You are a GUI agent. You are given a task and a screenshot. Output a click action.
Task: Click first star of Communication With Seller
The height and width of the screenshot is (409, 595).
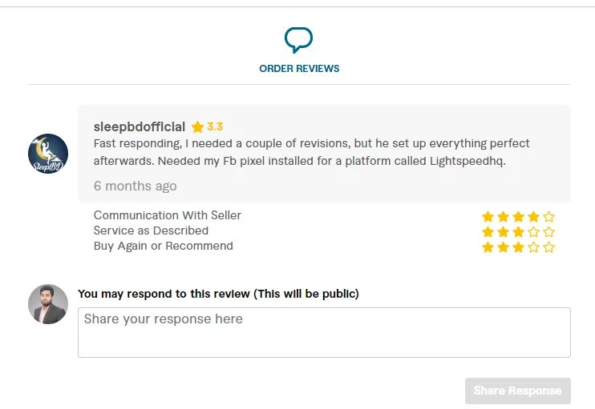(488, 216)
